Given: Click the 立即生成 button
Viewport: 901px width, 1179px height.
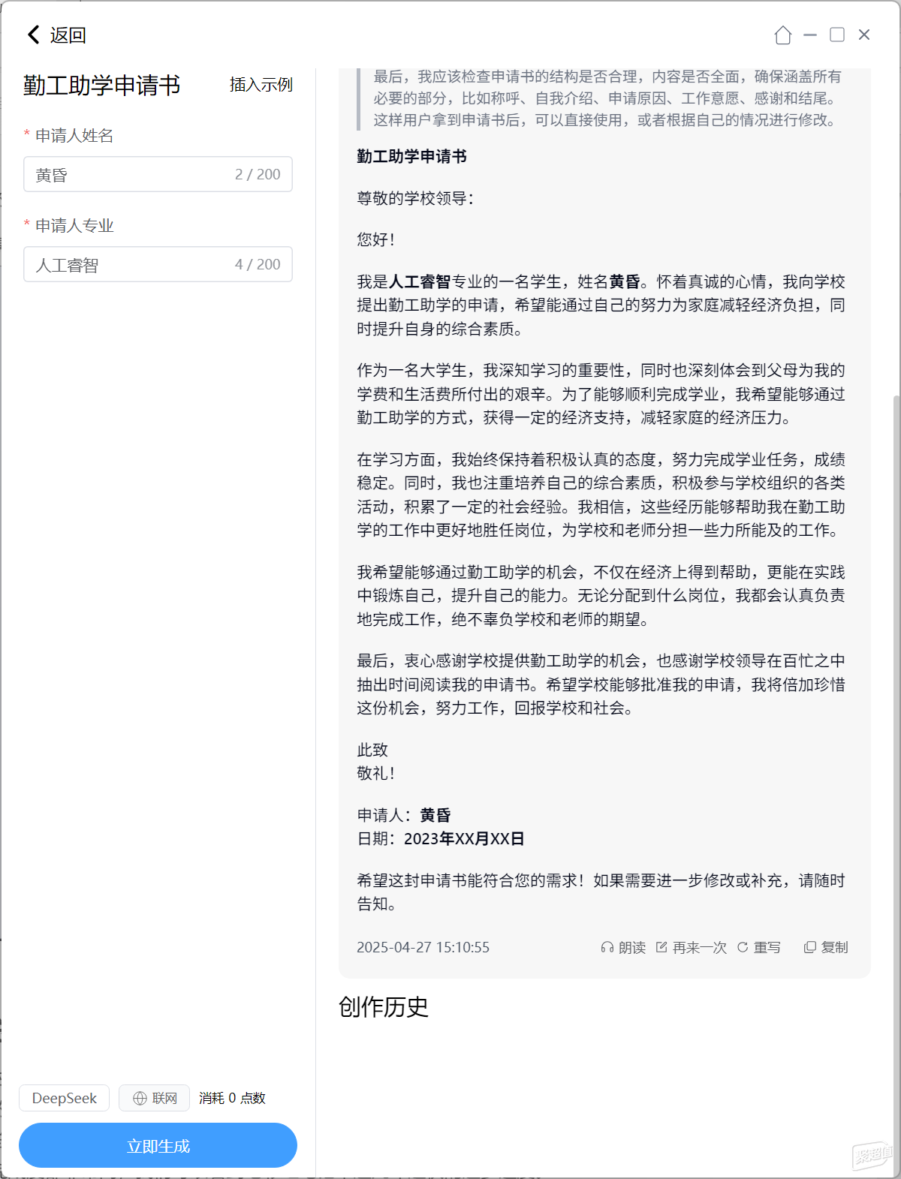Looking at the screenshot, I should [x=158, y=1146].
